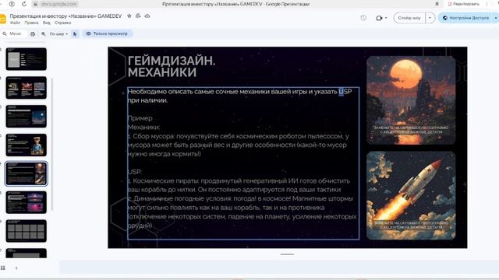Click the move-to-folder icon next to title

coord(138,16)
